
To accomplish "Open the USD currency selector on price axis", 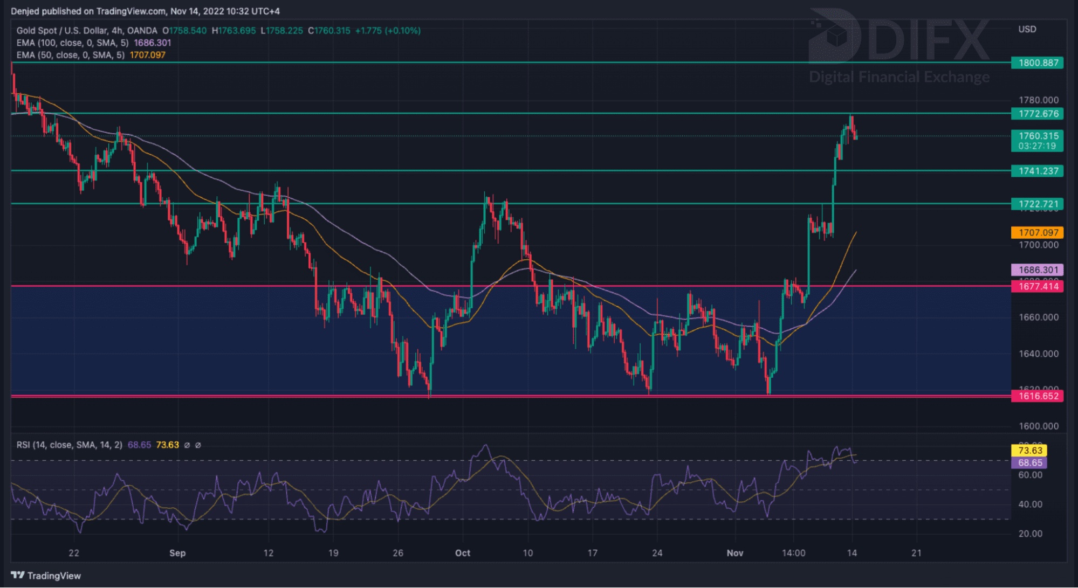I will [1027, 30].
